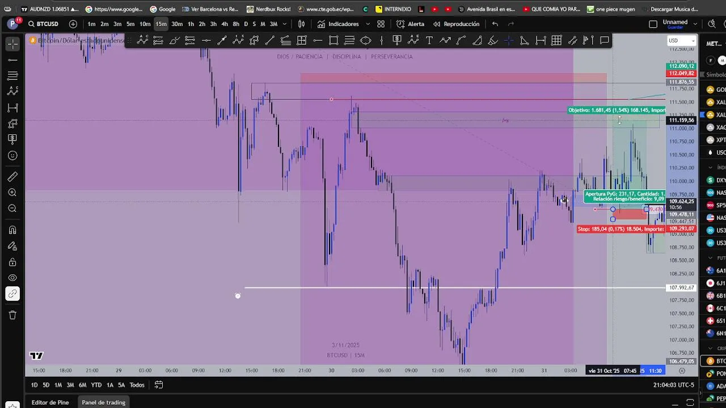Click the 21:04:03 UTC-5 timezone clock

coord(674,385)
